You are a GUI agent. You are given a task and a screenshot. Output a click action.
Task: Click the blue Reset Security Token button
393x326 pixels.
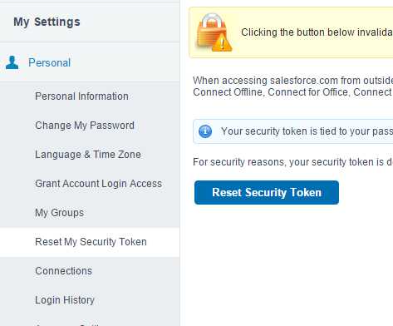point(267,193)
